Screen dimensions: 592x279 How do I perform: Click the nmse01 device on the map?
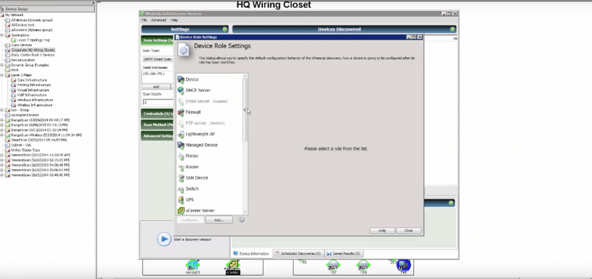pyautogui.click(x=193, y=266)
